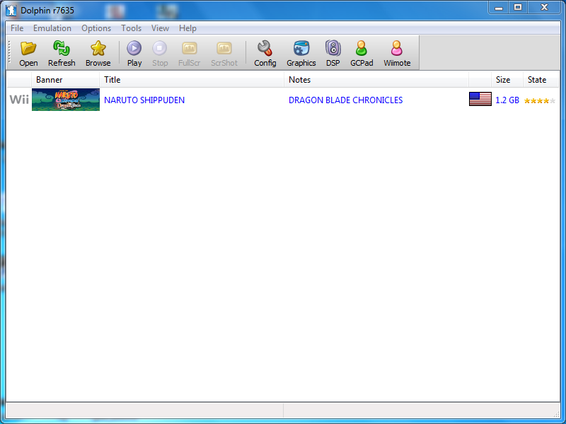Open the Tools menu
Image resolution: width=566 pixels, height=424 pixels.
[x=131, y=28]
